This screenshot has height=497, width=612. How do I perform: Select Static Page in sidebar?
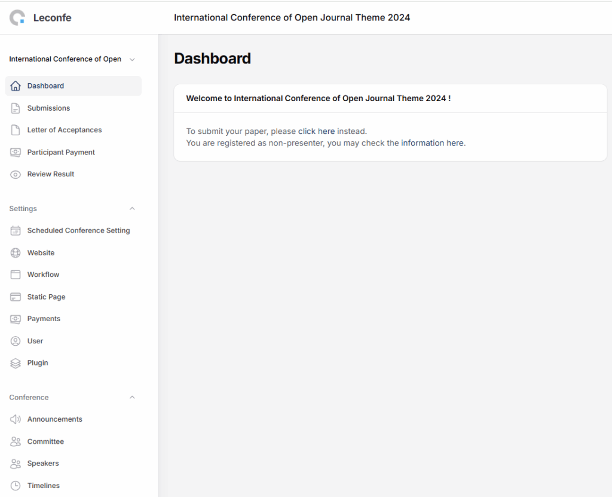pos(46,297)
